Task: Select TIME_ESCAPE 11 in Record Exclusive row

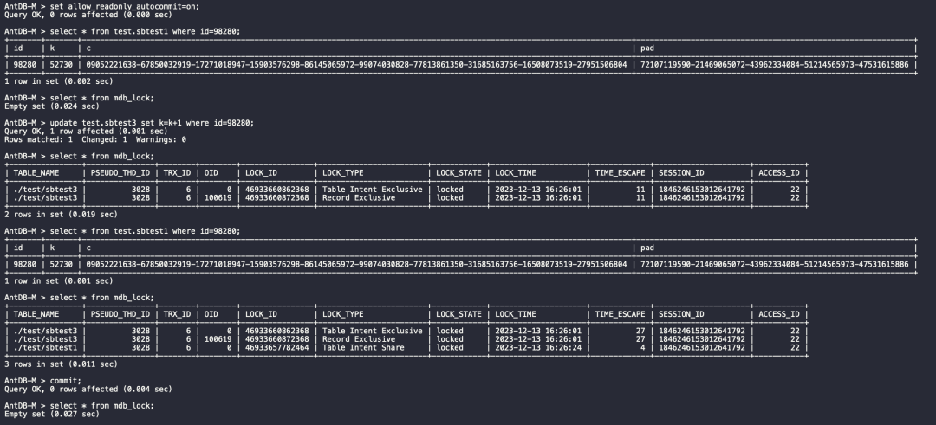Action: [640, 198]
